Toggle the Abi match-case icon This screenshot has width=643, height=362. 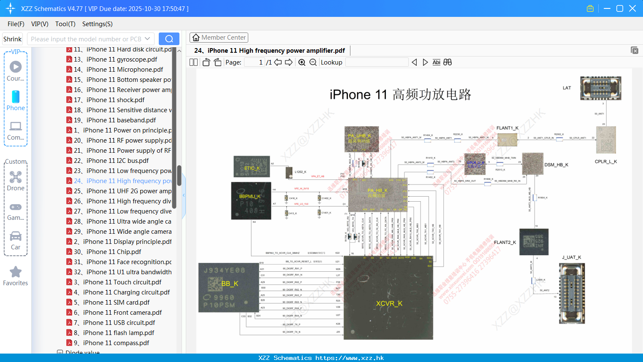[x=436, y=62]
